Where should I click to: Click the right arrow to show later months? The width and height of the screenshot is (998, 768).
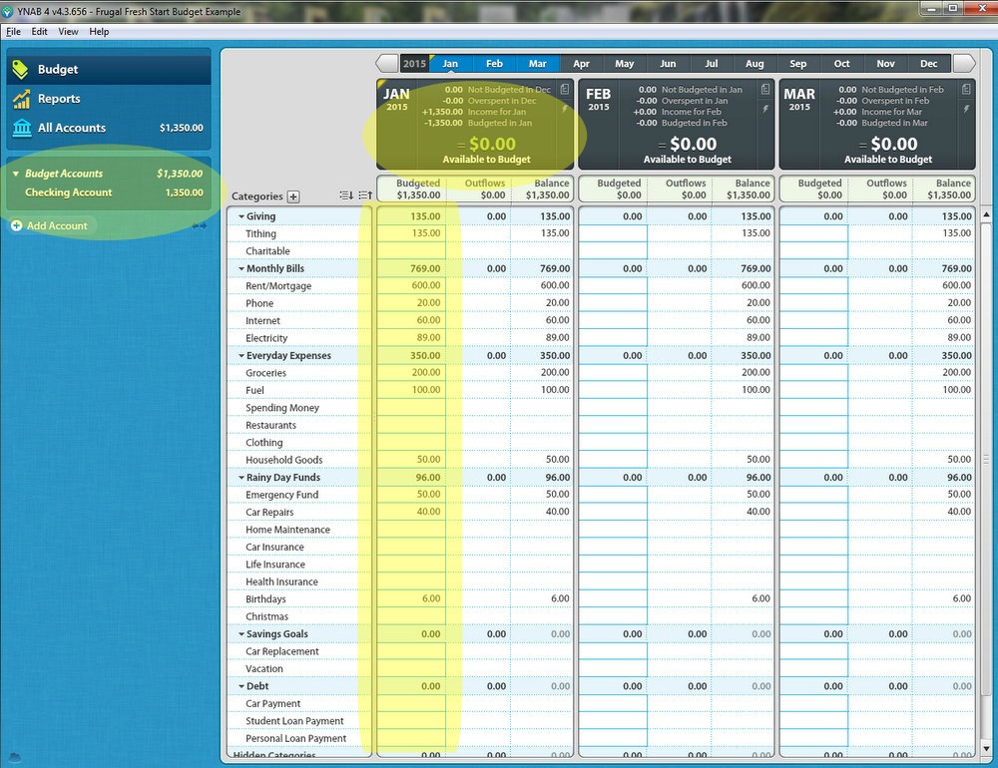coord(961,63)
